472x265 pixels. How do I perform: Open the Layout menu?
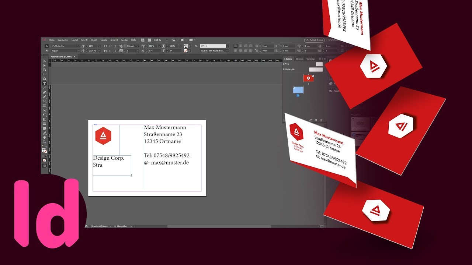click(75, 40)
